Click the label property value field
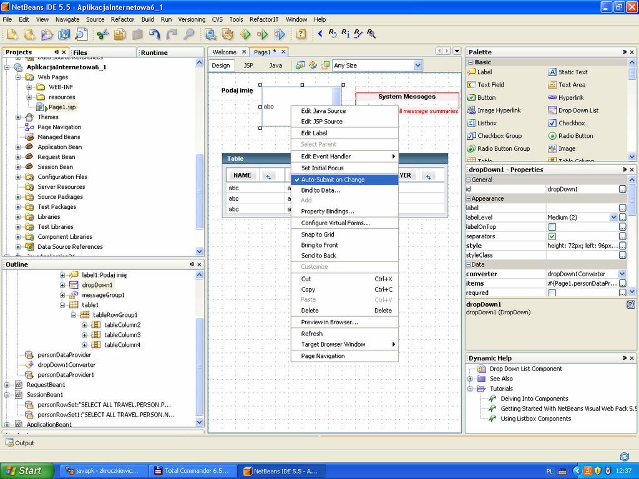 [x=582, y=208]
